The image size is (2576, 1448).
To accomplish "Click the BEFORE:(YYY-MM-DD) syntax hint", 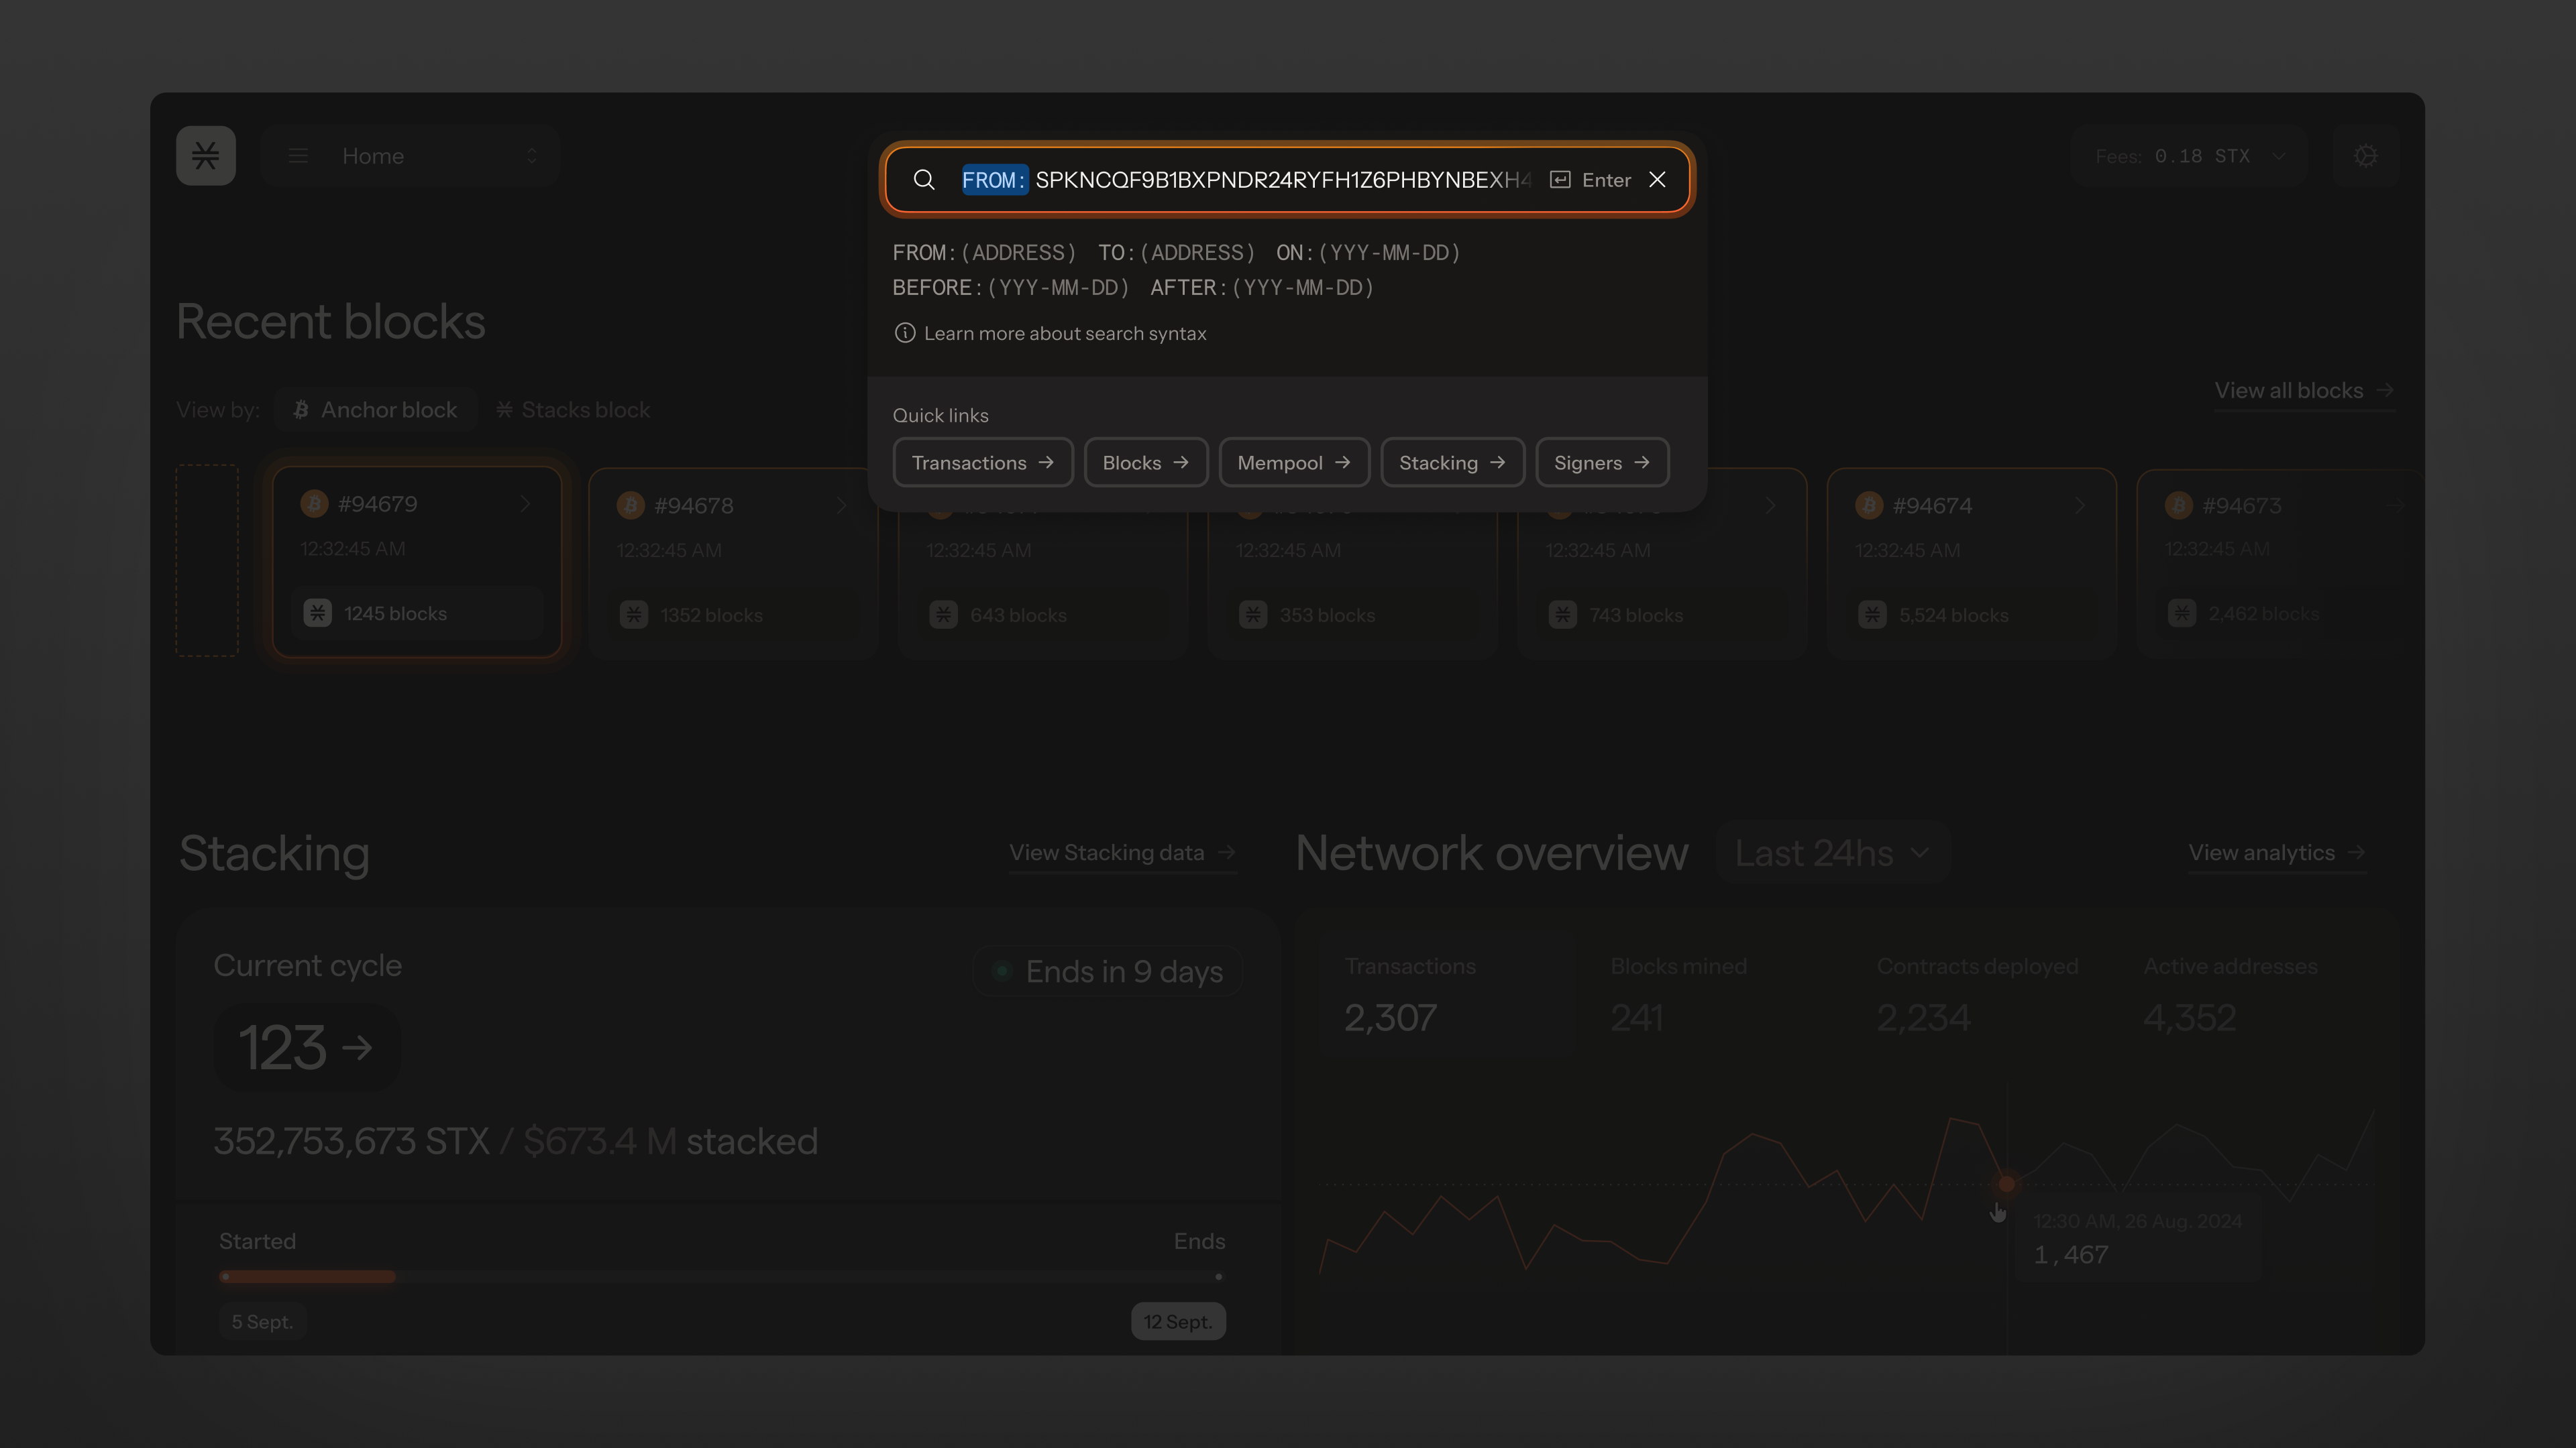I will click(1010, 288).
